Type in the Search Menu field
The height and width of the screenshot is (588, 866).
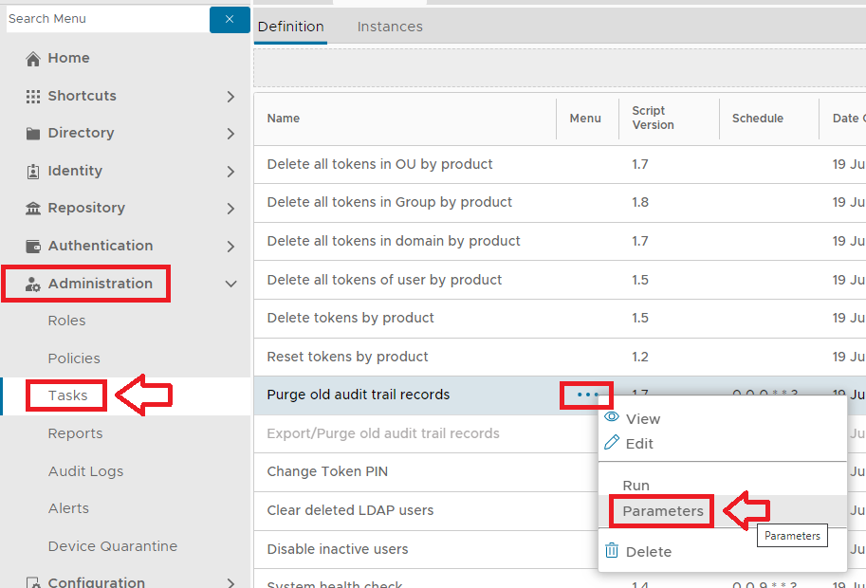(x=104, y=19)
